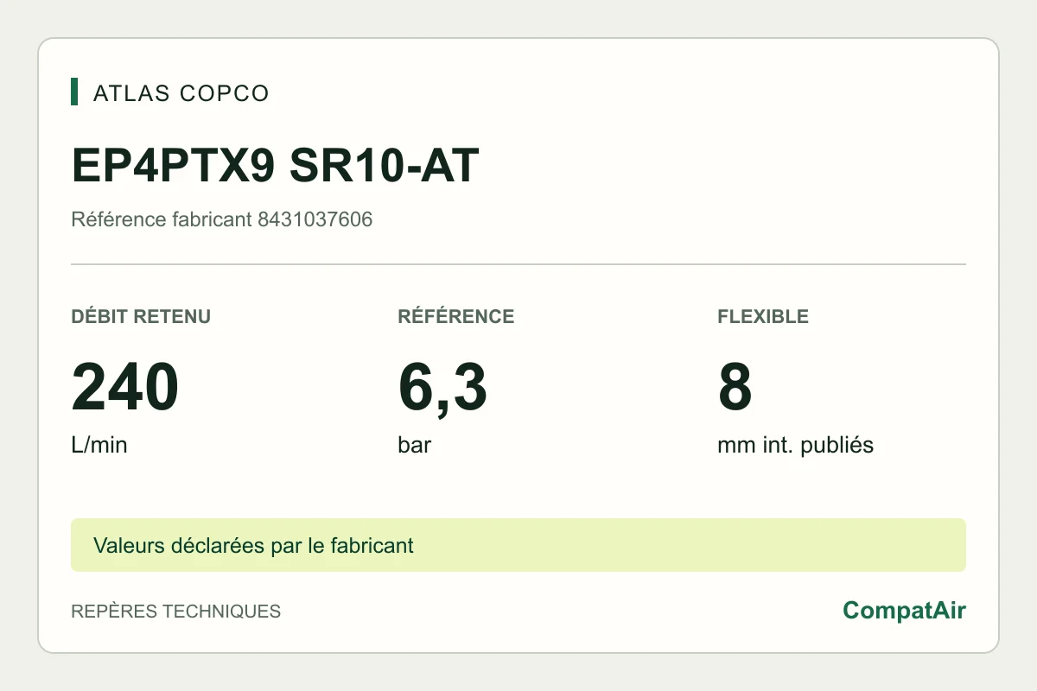Click the L/min unit label
Screen dimensions: 1037x691
pos(99,446)
